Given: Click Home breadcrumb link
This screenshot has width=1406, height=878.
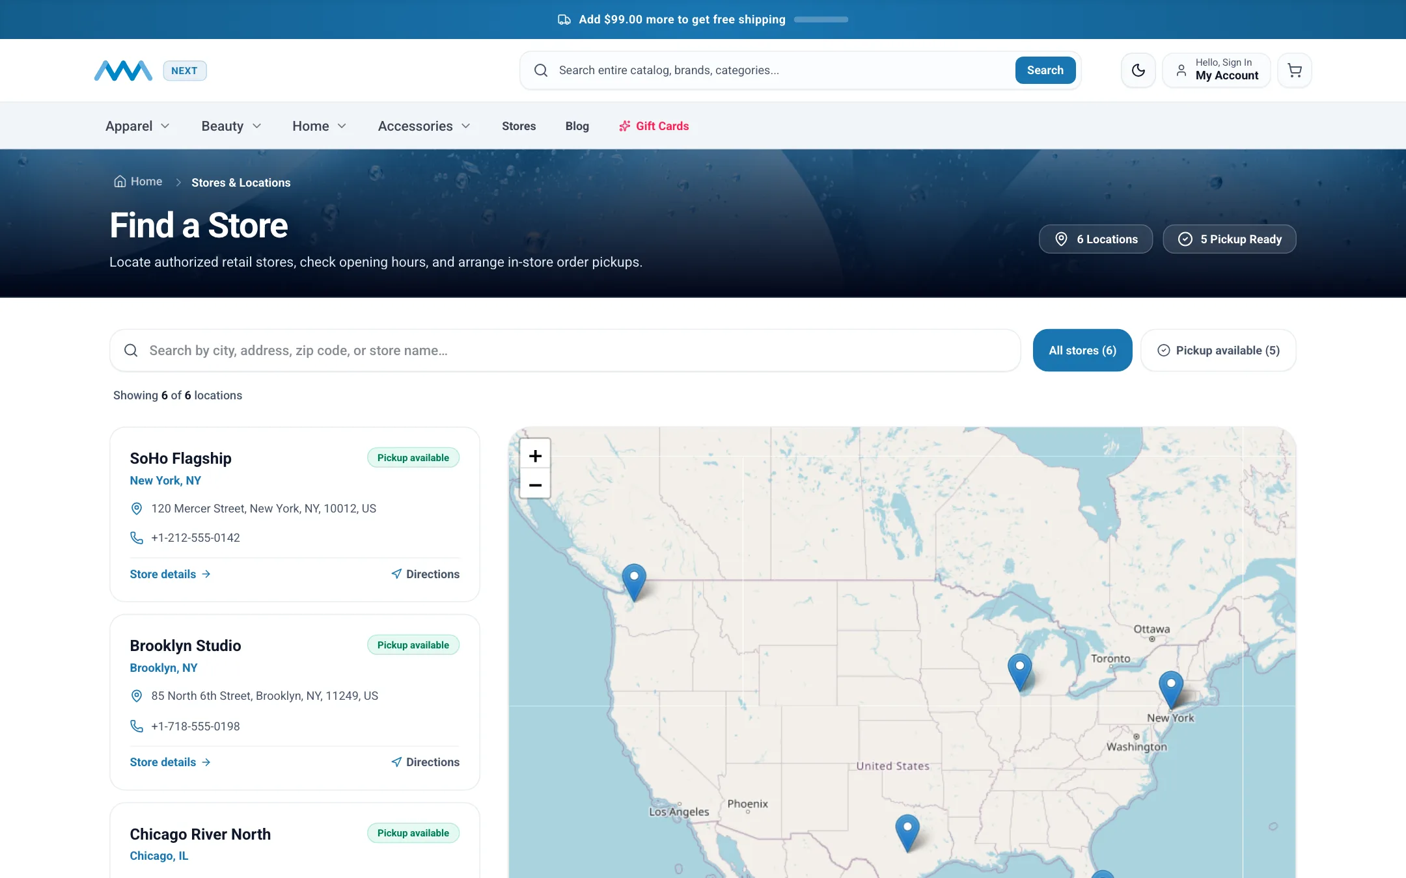Looking at the screenshot, I should (x=138, y=181).
